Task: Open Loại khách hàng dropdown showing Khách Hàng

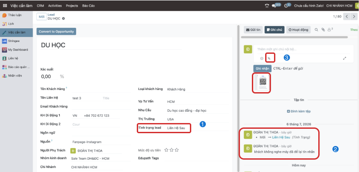Action: click(x=197, y=89)
